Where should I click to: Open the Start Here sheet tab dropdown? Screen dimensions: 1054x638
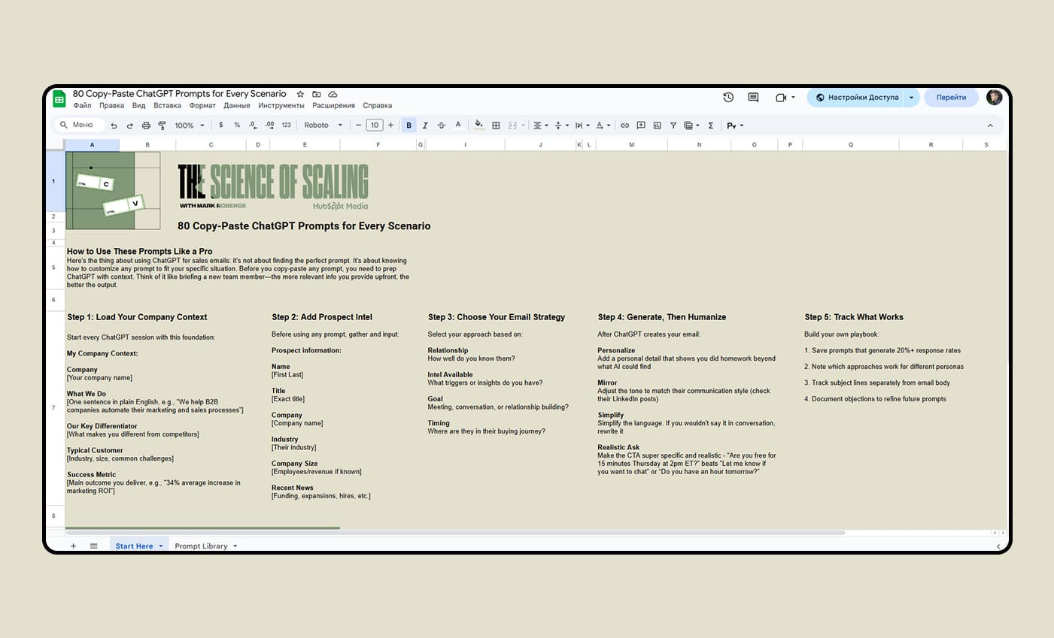pyautogui.click(x=160, y=546)
